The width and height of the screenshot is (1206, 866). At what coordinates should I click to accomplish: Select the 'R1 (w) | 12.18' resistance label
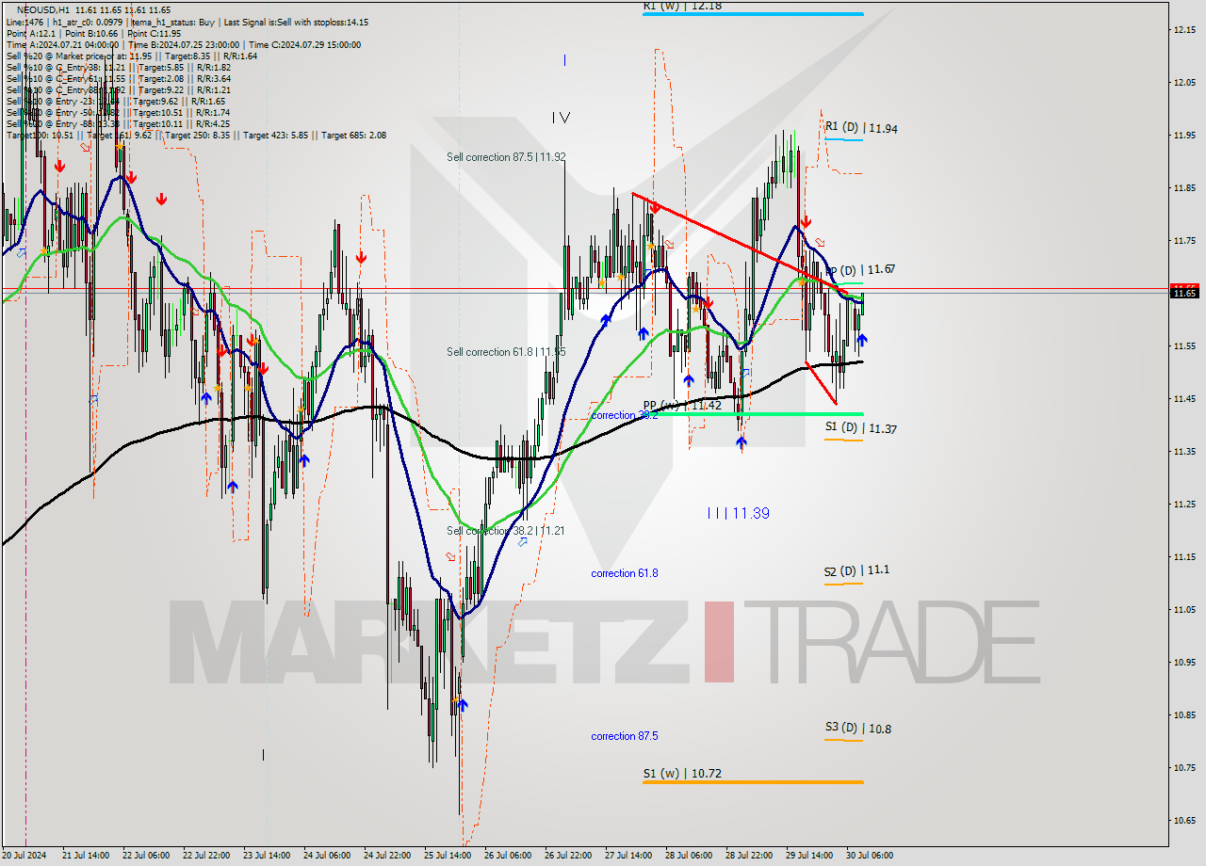point(683,6)
